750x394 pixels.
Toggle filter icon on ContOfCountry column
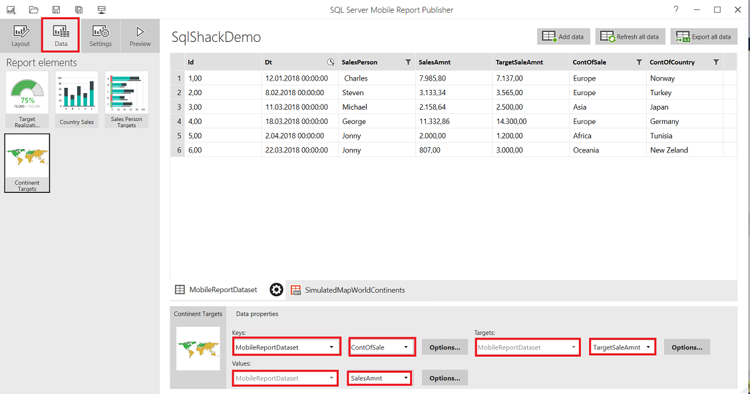716,62
